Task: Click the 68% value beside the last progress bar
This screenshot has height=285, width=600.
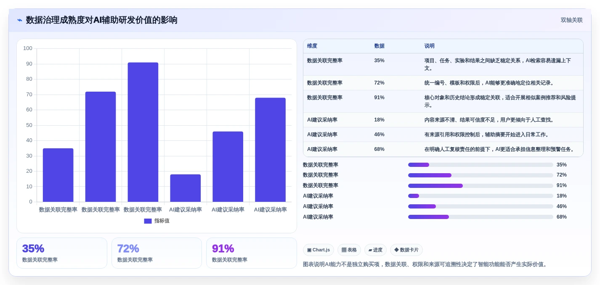Action: point(562,217)
